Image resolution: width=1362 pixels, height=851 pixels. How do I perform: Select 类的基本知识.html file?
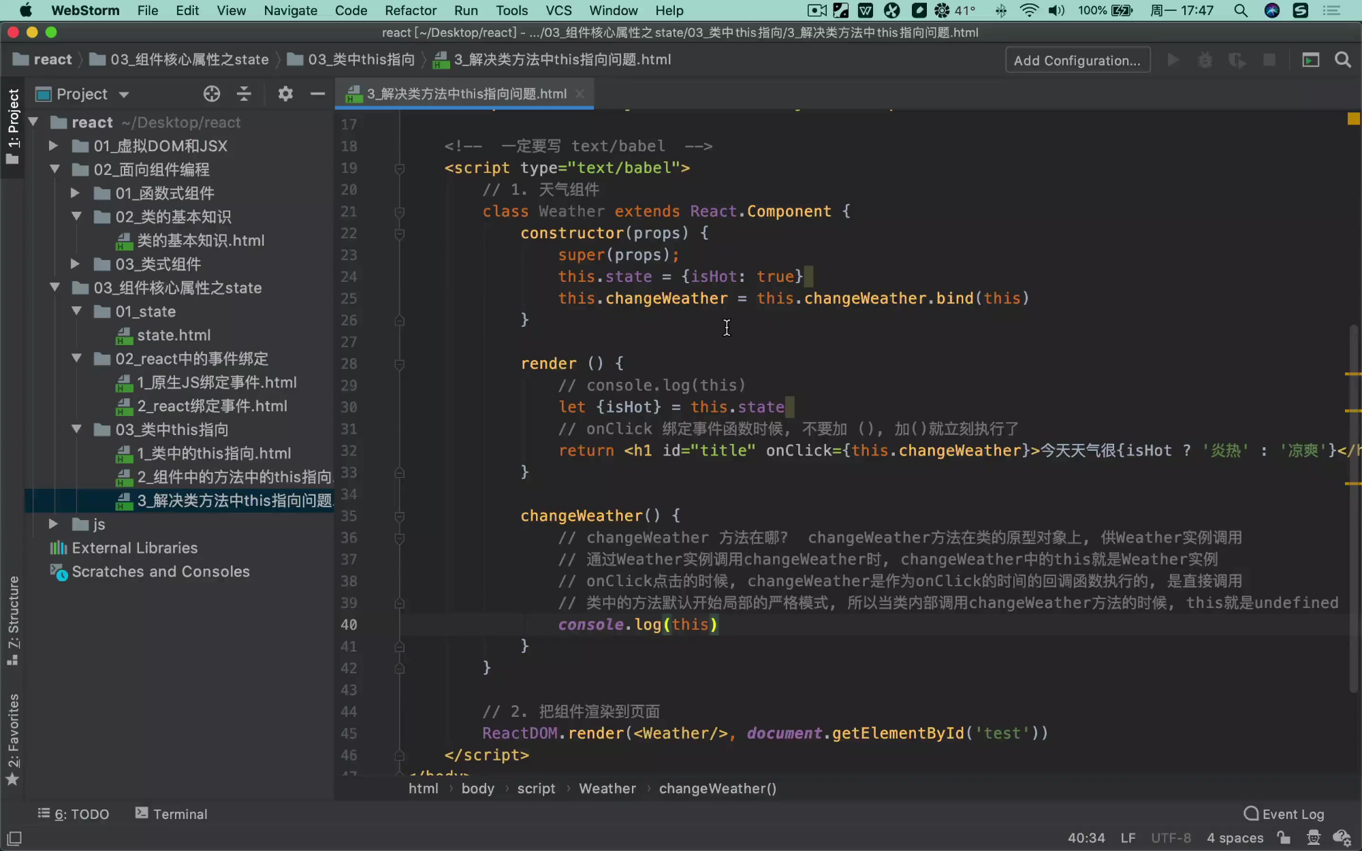pyautogui.click(x=190, y=240)
